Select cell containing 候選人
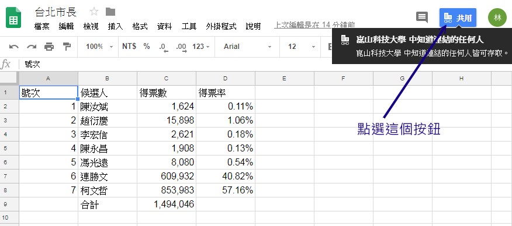Image resolution: width=512 pixels, height=226 pixels. coord(108,93)
